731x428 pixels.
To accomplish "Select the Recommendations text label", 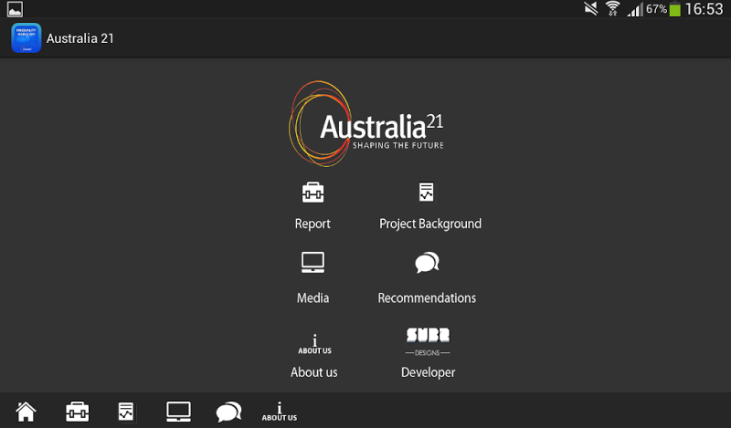I will (x=427, y=298).
